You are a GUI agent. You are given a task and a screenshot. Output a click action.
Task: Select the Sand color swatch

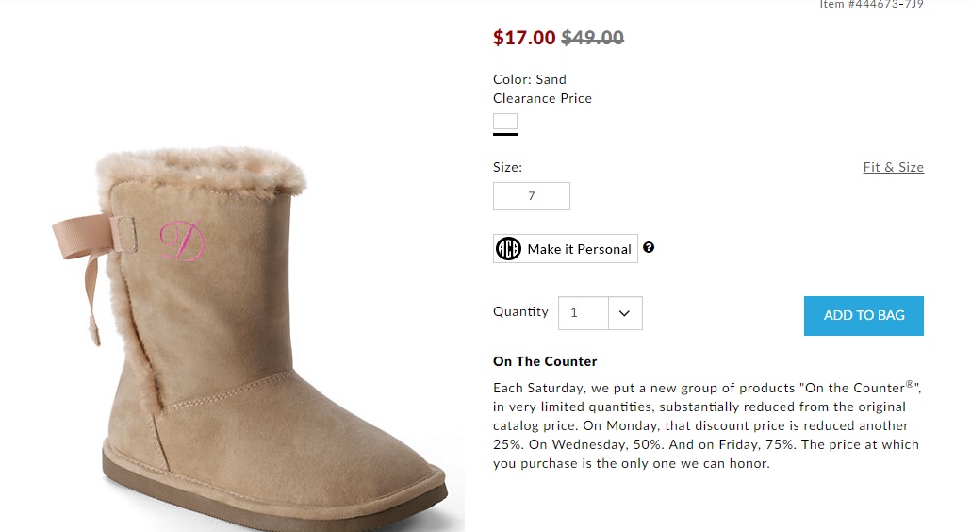point(505,122)
